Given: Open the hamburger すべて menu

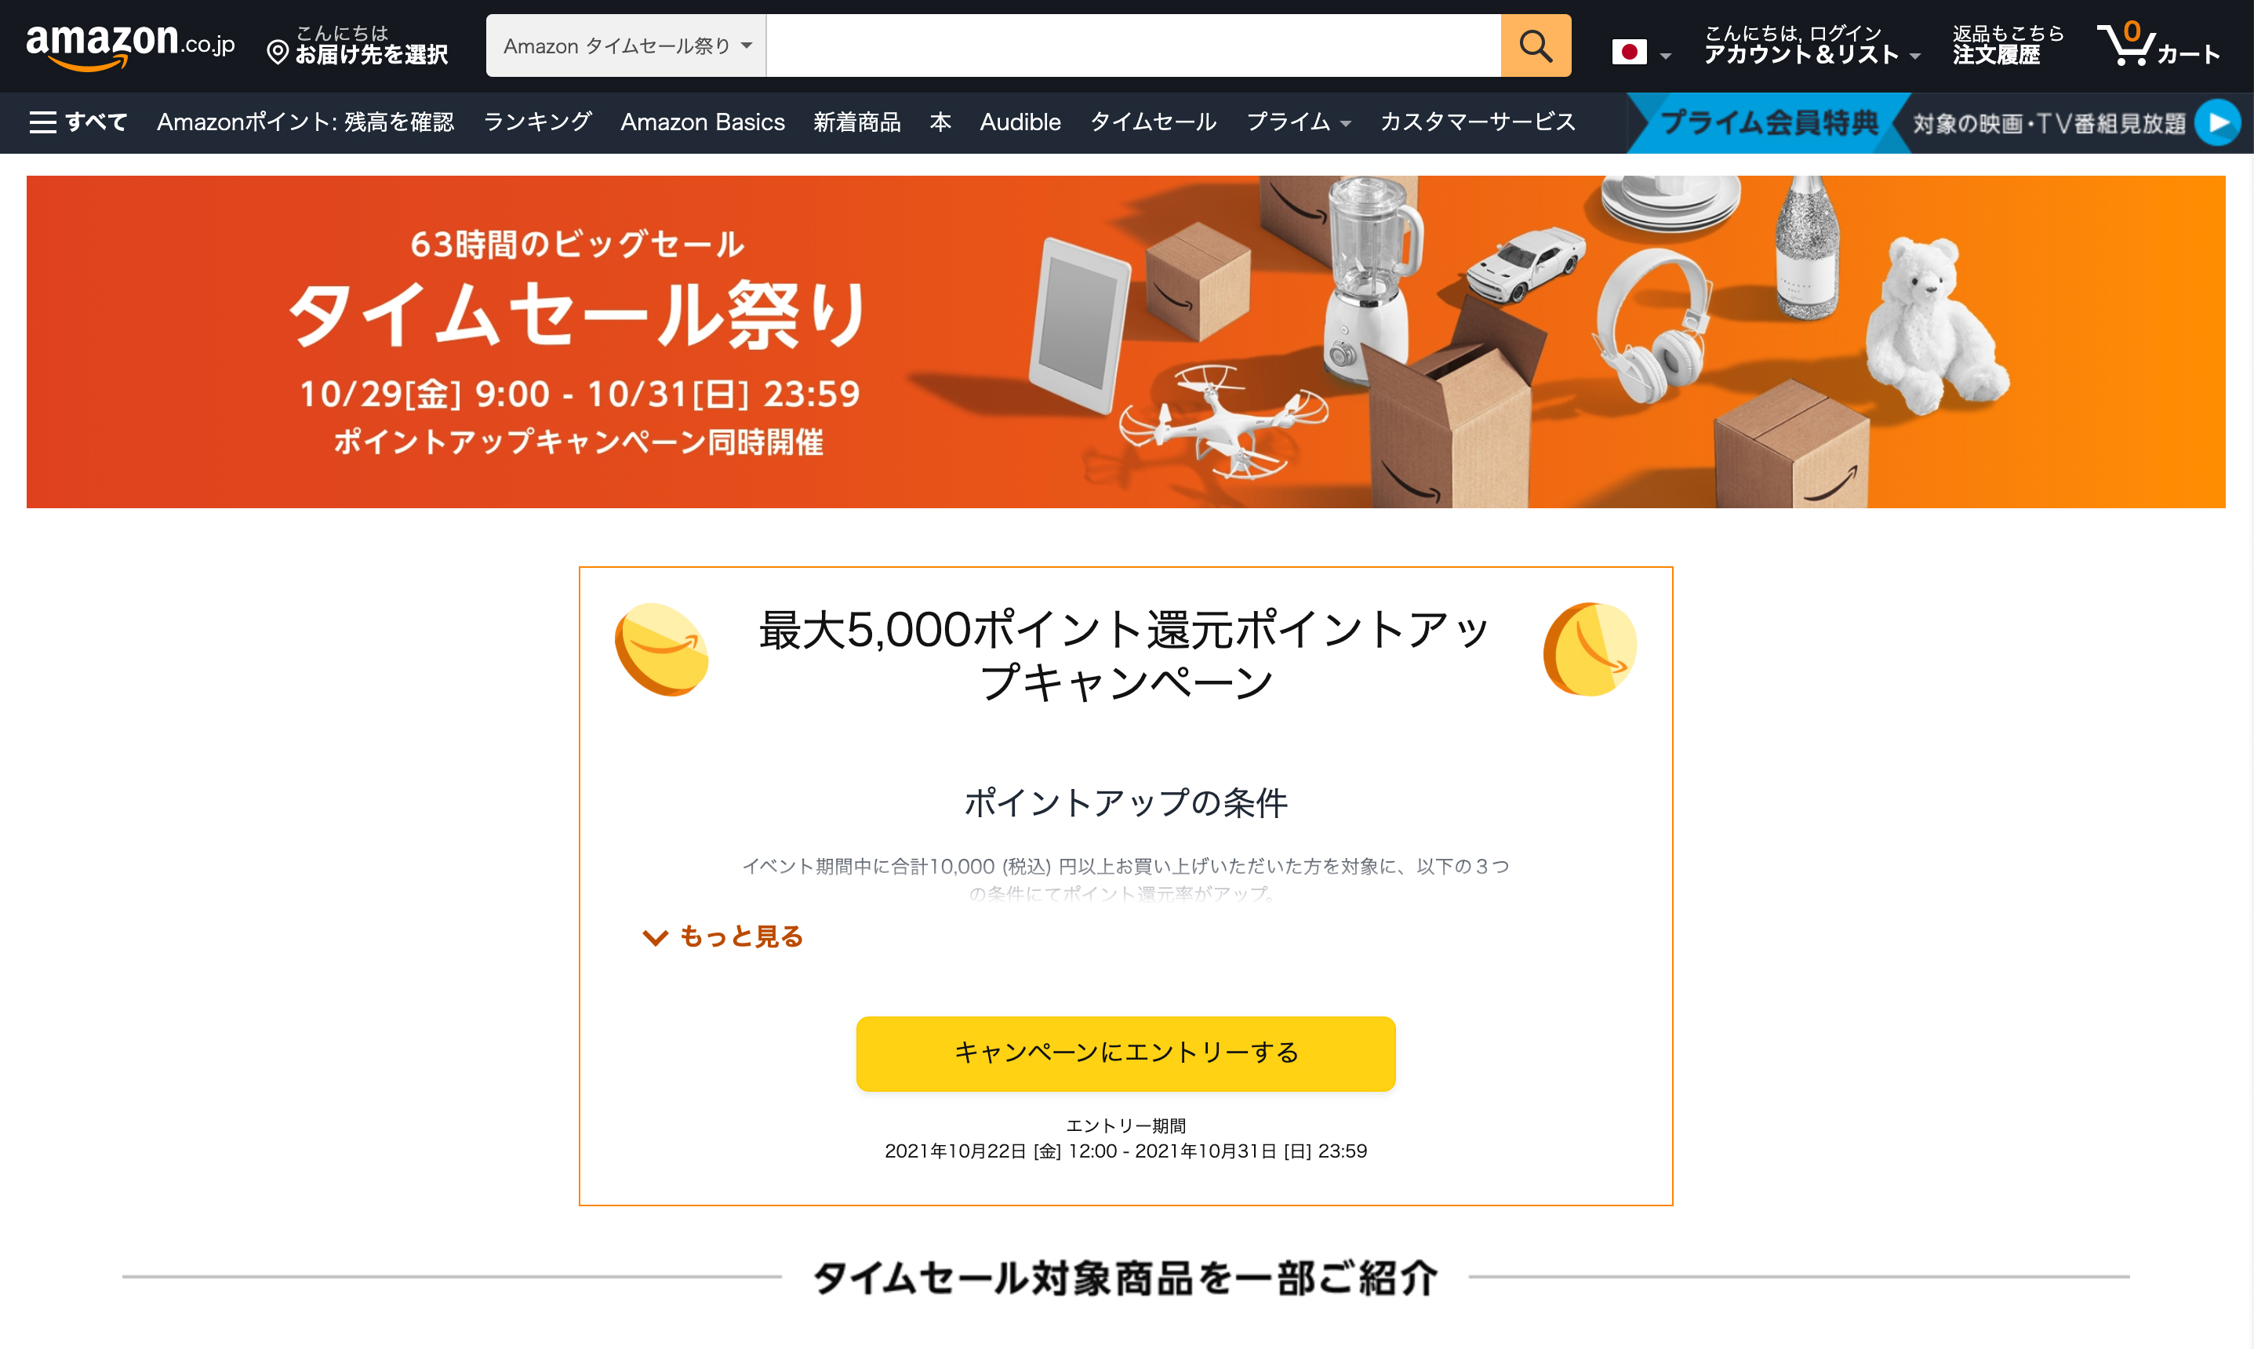Looking at the screenshot, I should click(78, 122).
